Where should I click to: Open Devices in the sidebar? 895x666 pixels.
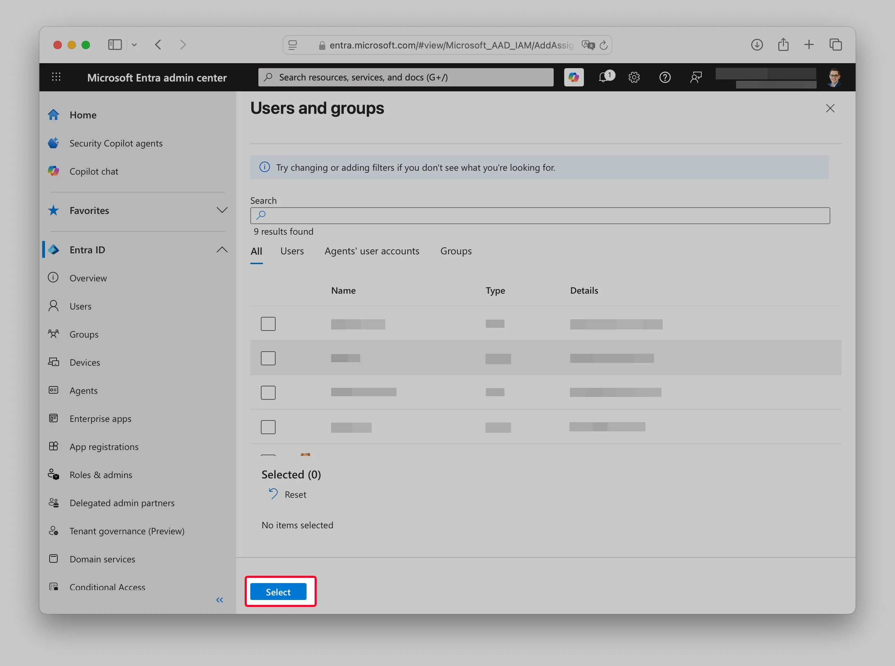pyautogui.click(x=85, y=362)
